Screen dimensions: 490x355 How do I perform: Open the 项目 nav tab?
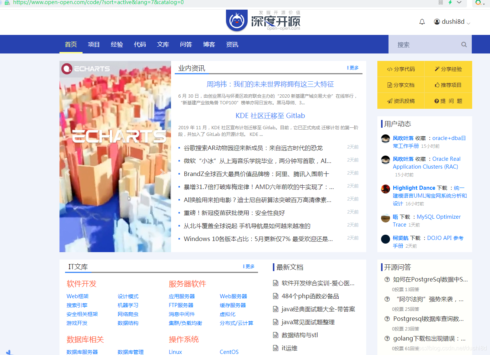pyautogui.click(x=94, y=45)
